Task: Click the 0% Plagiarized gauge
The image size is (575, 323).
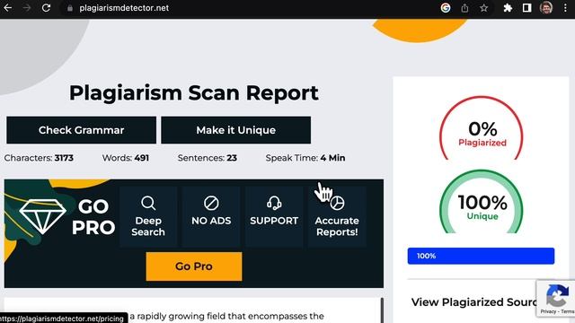Action: 482,127
